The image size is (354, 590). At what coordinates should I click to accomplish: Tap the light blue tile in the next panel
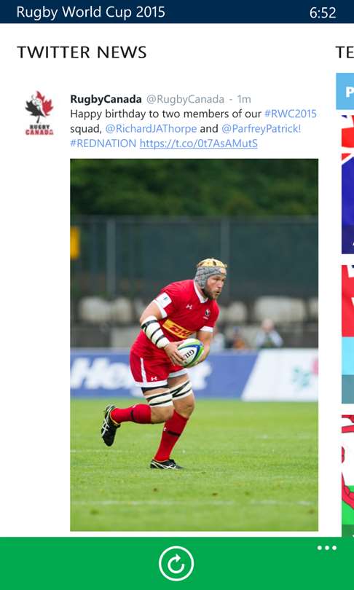point(345,91)
